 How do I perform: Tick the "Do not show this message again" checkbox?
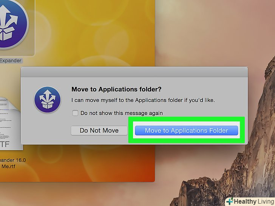tap(75, 113)
